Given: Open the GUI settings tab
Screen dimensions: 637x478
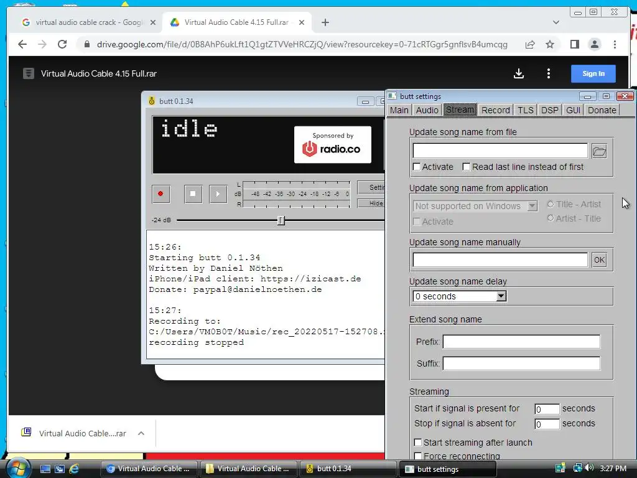Looking at the screenshot, I should (573, 110).
